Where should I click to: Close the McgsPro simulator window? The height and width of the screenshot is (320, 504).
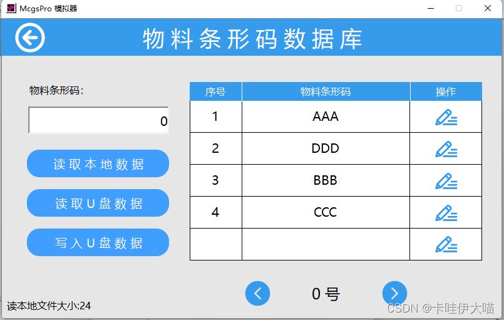[488, 9]
